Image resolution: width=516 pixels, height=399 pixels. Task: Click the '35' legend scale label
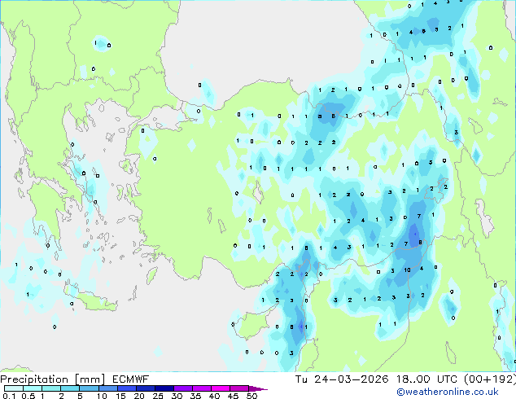click(195, 396)
